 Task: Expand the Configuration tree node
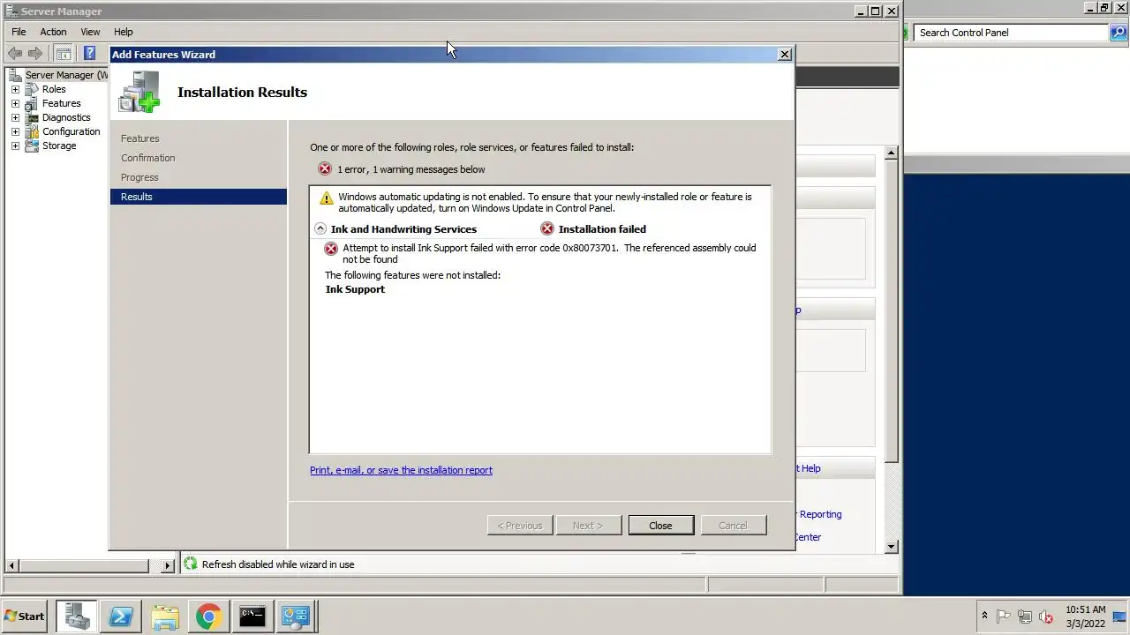[x=15, y=131]
